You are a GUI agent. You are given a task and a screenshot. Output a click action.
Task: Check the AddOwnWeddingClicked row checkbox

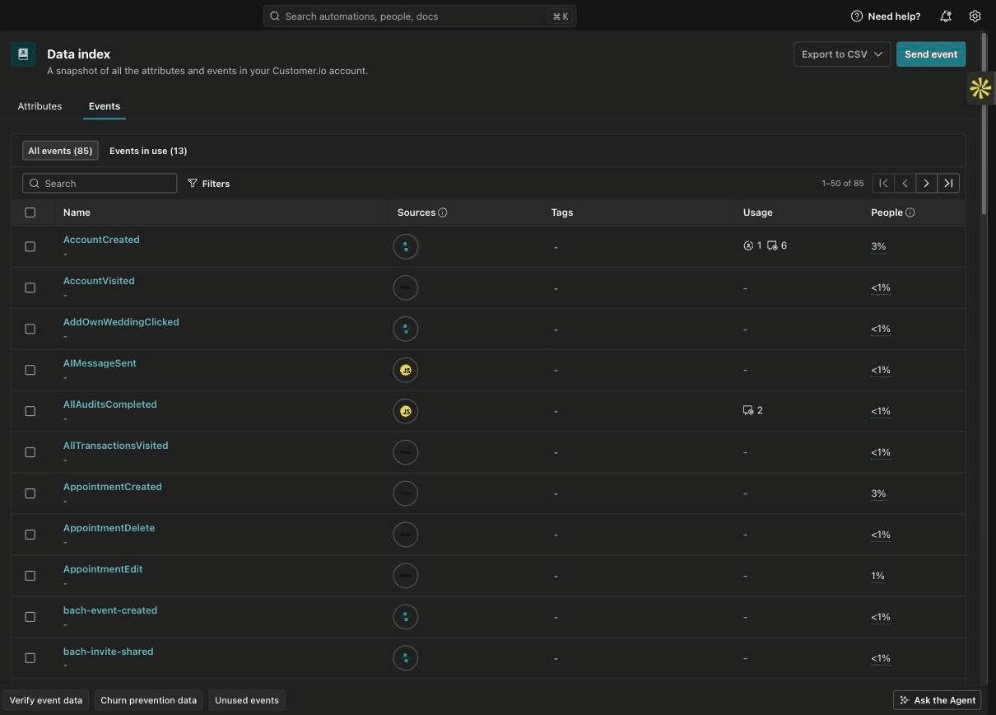pyautogui.click(x=30, y=329)
